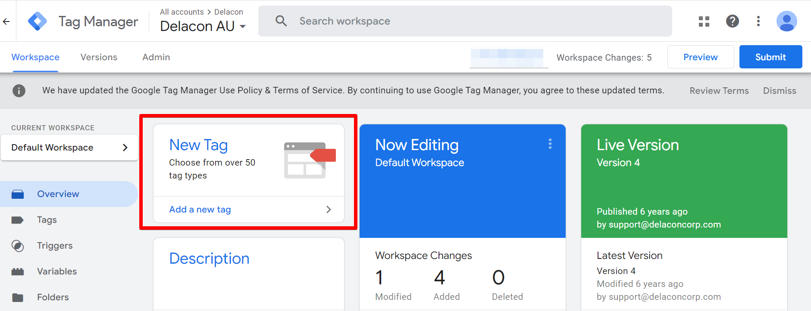The width and height of the screenshot is (811, 311).
Task: Click Review Terms in the banner
Action: tap(719, 91)
